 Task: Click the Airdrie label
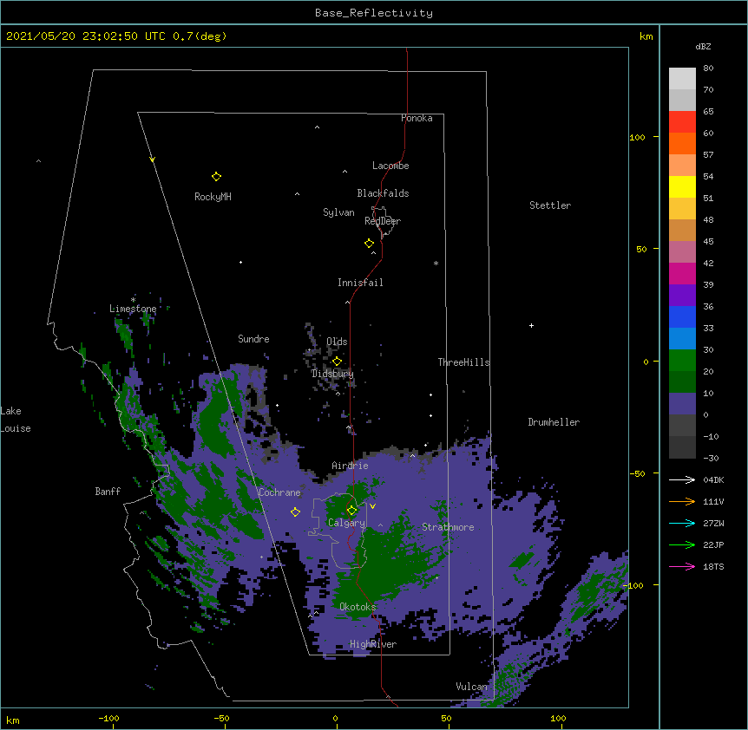(351, 466)
